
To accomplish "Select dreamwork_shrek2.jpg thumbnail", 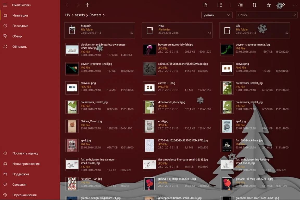I will pyautogui.click(x=72, y=107).
